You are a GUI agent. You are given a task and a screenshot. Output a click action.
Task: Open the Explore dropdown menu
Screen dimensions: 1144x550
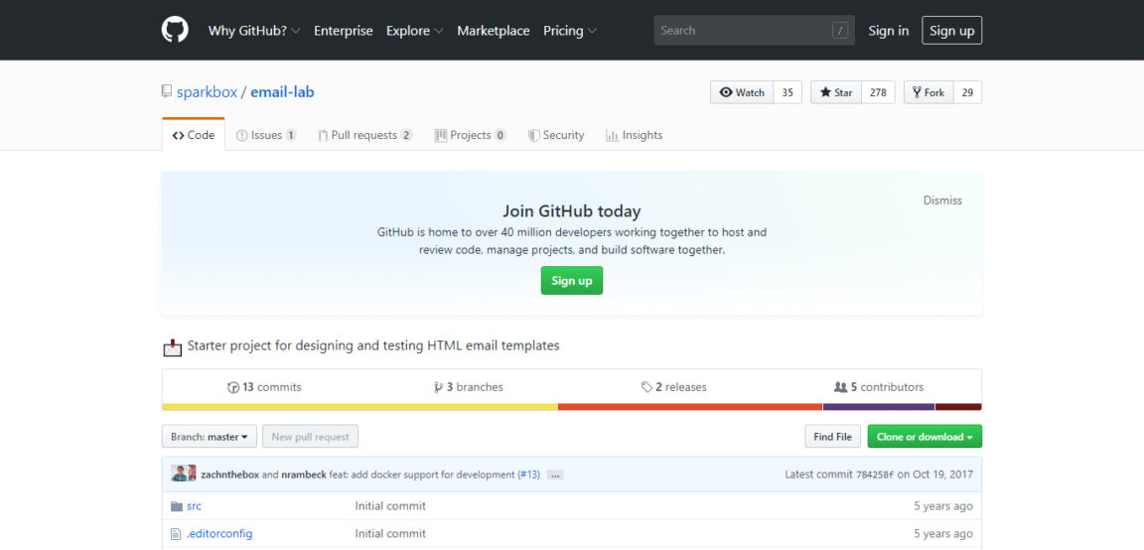pos(414,31)
